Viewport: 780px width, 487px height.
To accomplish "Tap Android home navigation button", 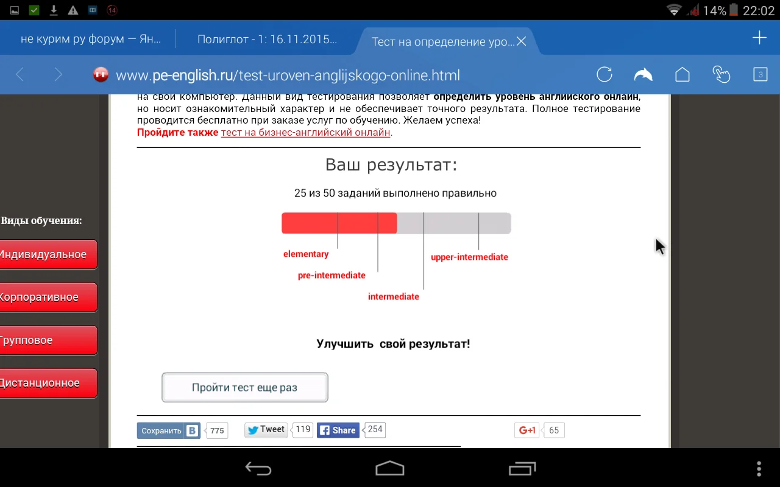I will pos(390,468).
